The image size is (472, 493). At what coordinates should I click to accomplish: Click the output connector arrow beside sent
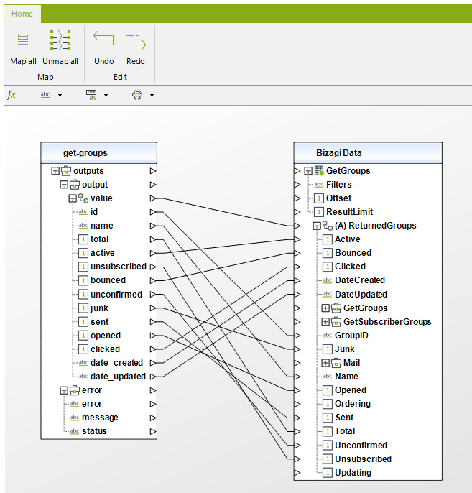153,322
